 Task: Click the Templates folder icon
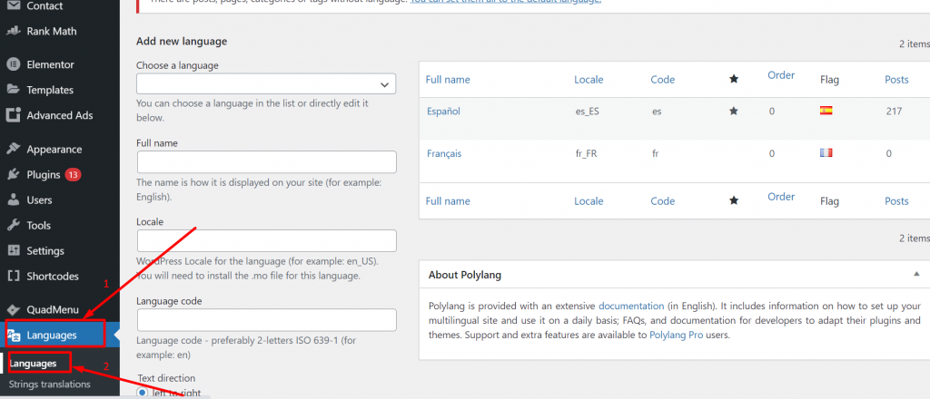[13, 90]
